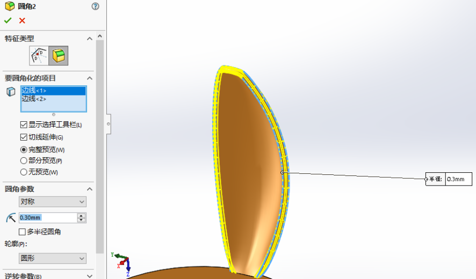Click the edge selection cube icon
This screenshot has width=476, height=279.
pos(11,92)
